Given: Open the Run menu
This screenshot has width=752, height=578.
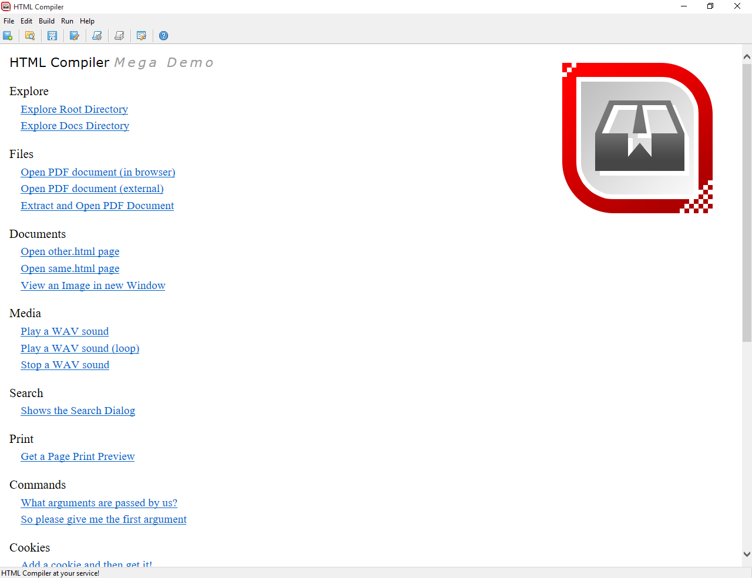Looking at the screenshot, I should point(67,21).
